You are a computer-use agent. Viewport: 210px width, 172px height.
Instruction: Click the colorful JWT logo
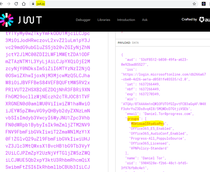point(7,20)
